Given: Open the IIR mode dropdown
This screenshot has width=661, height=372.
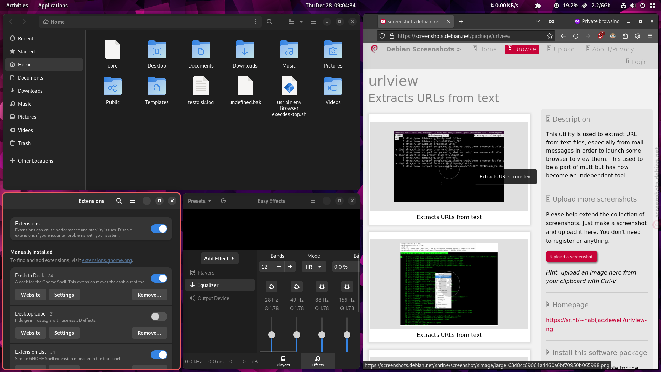Looking at the screenshot, I should tap(314, 267).
